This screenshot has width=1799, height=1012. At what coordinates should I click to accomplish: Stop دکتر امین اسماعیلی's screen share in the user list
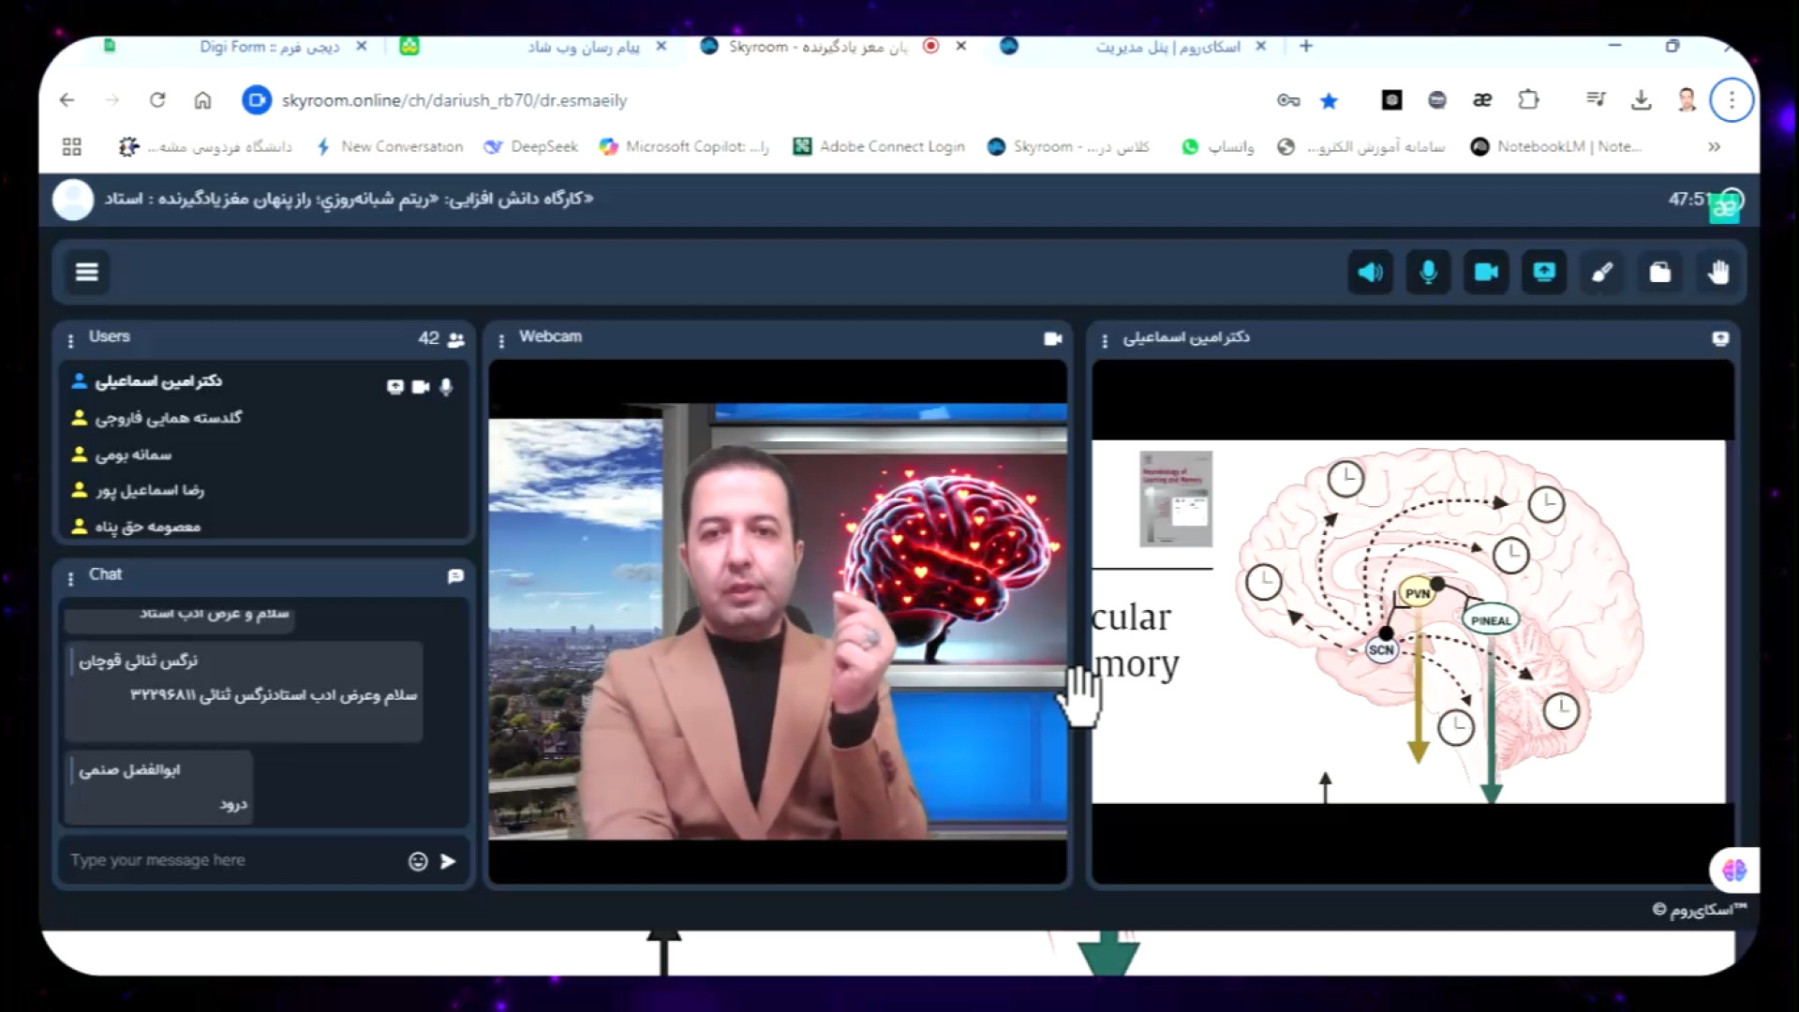[394, 386]
